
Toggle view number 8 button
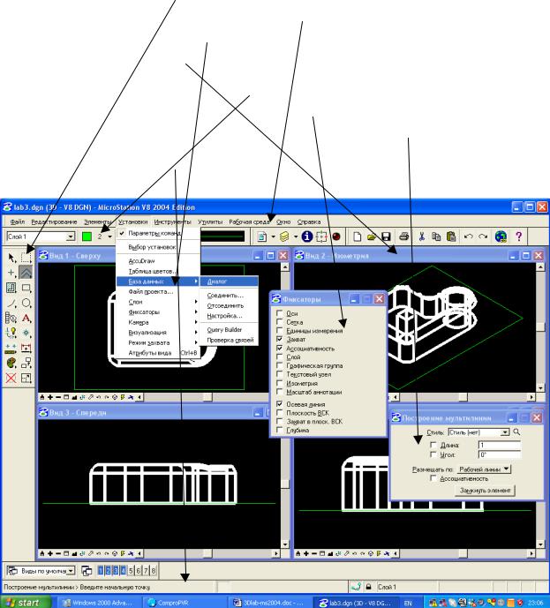click(154, 571)
